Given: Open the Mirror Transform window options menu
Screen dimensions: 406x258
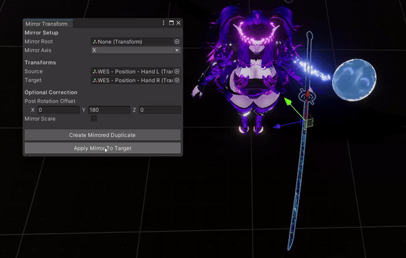Looking at the screenshot, I should point(163,23).
